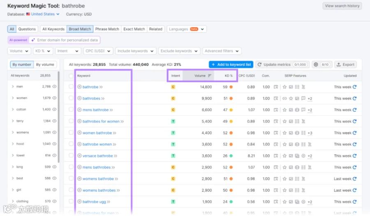Check the versace bathrobe row

[71, 156]
